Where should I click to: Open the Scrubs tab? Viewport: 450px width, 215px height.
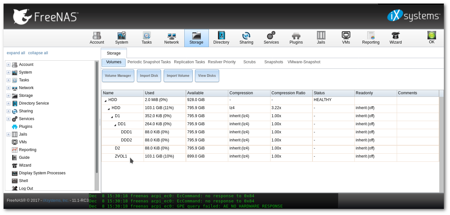[x=250, y=62]
